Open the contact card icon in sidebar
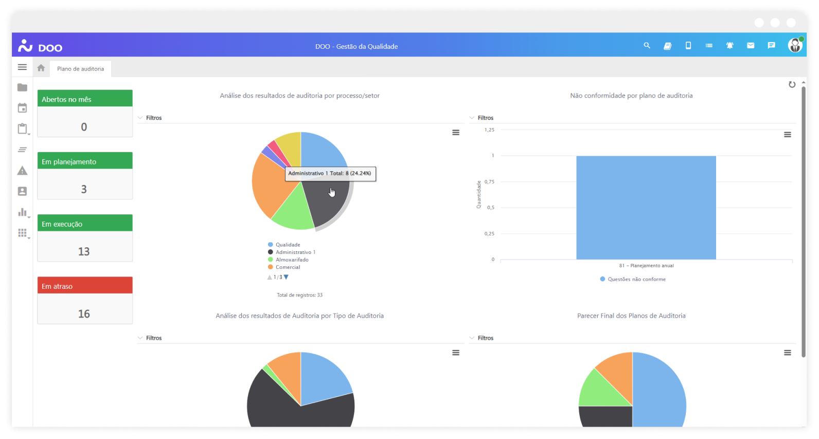 (22, 191)
